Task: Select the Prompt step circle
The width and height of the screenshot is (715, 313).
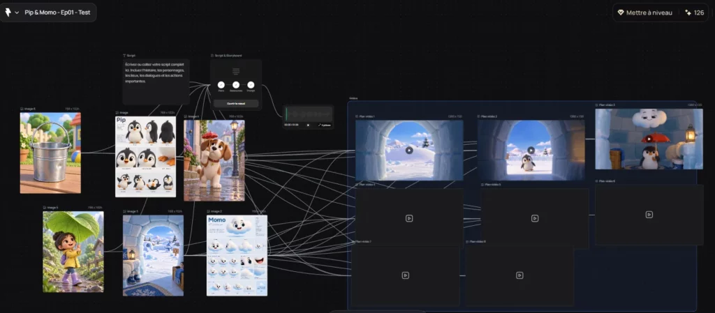Action: (x=251, y=84)
